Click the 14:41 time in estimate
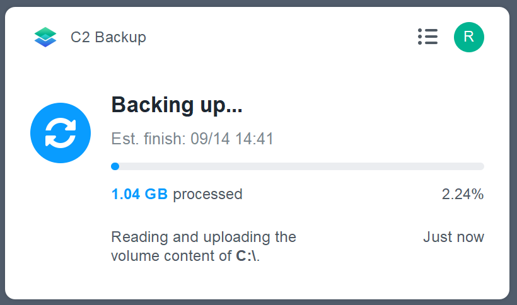The height and width of the screenshot is (305, 517). pos(255,139)
